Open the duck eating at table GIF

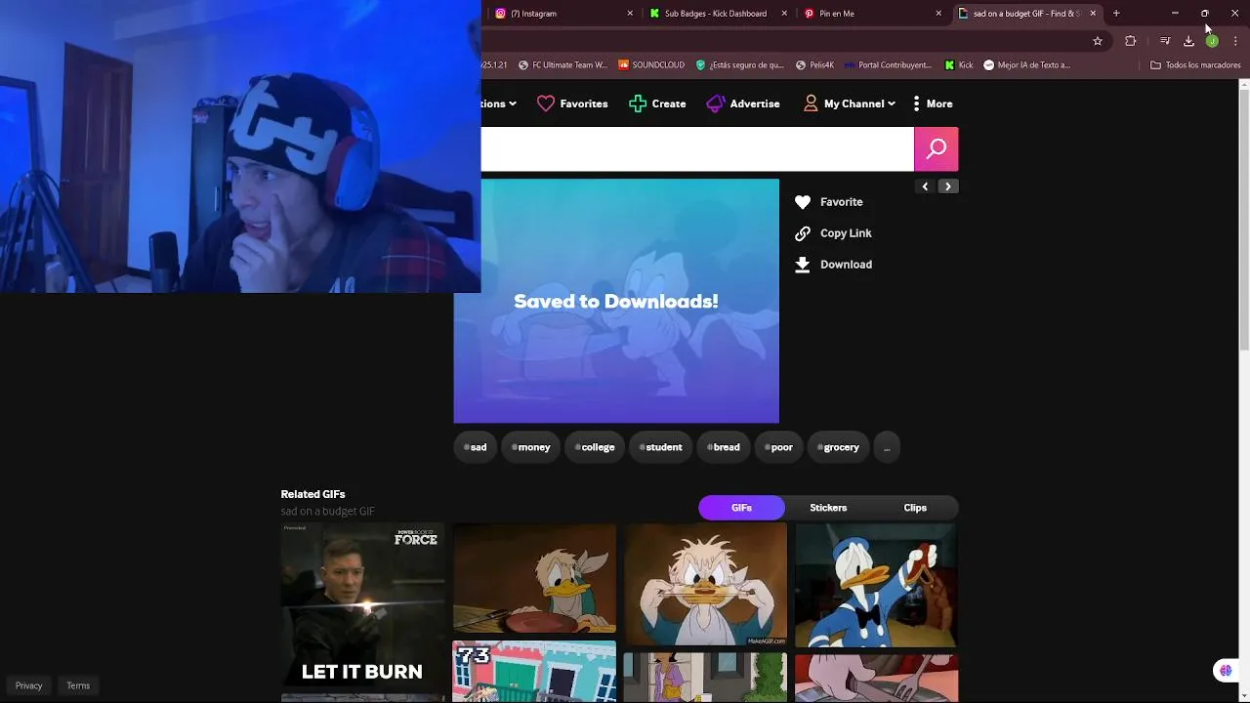(x=534, y=578)
